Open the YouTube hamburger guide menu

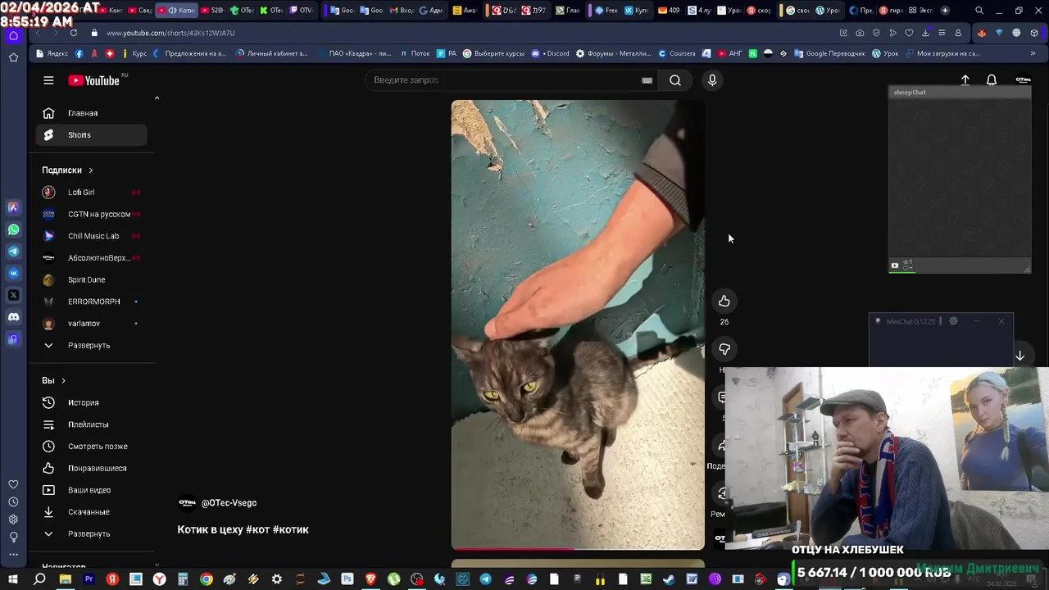(x=48, y=80)
